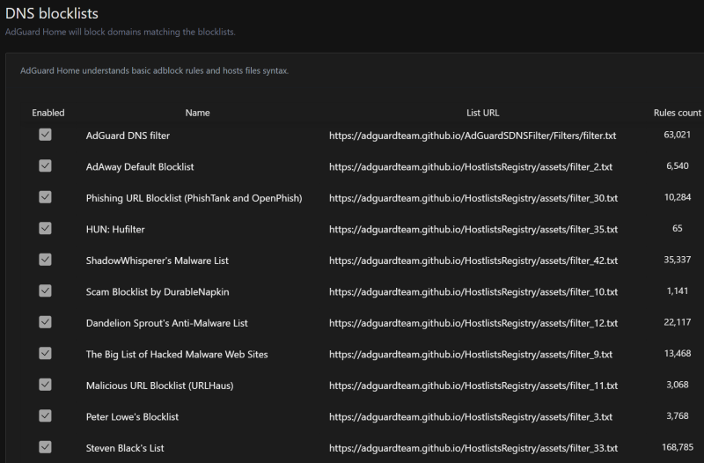Click ShadowWhisperer's Malware List name
The height and width of the screenshot is (463, 704).
[158, 261]
